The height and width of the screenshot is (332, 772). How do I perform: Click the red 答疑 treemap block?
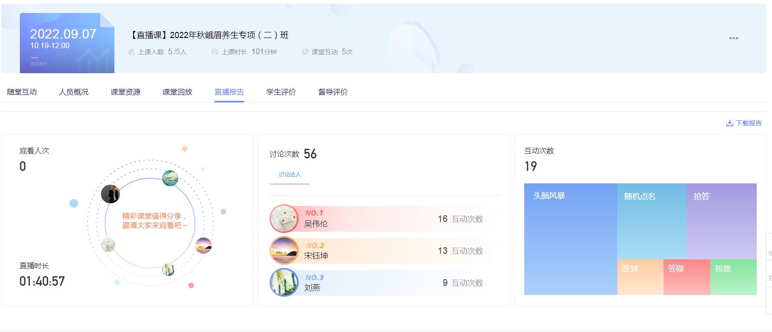pos(686,277)
